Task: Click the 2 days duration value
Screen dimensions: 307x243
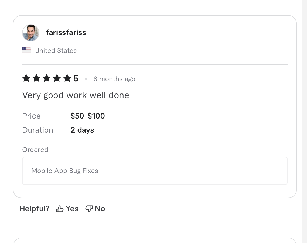Action: (x=82, y=130)
